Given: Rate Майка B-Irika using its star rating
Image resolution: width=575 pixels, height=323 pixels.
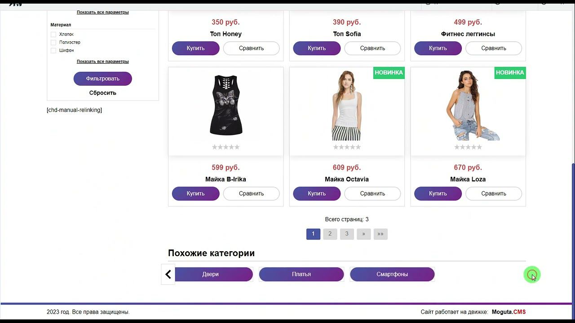Looking at the screenshot, I should 226,147.
